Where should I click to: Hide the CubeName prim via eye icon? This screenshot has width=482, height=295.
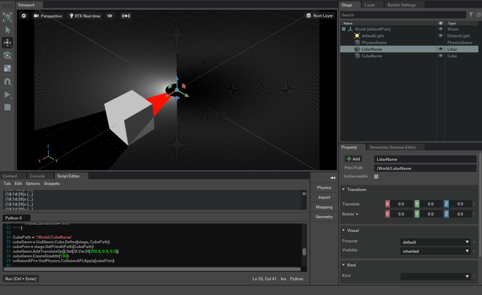pos(441,56)
